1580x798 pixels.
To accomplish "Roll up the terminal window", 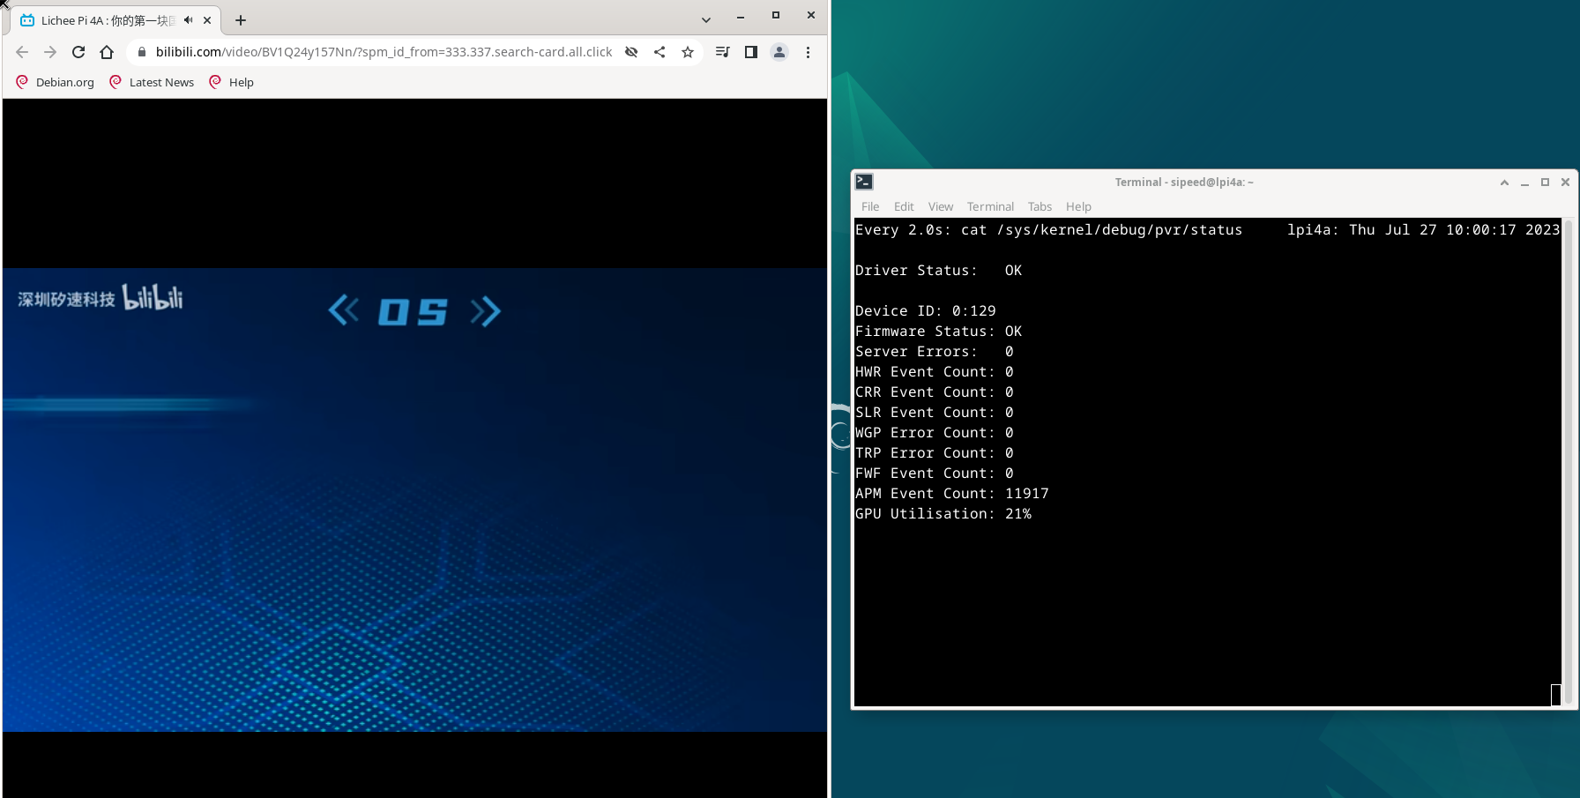I will pyautogui.click(x=1504, y=183).
